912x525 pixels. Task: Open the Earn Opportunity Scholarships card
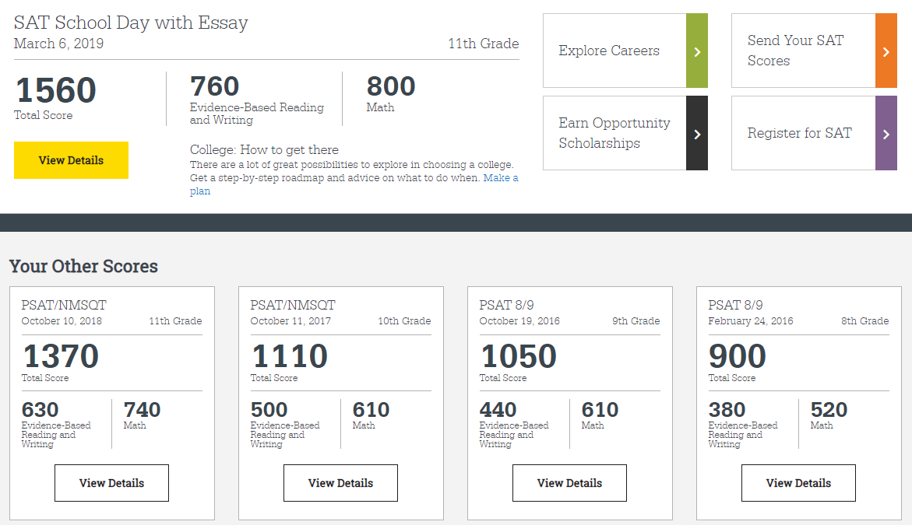pyautogui.click(x=615, y=133)
